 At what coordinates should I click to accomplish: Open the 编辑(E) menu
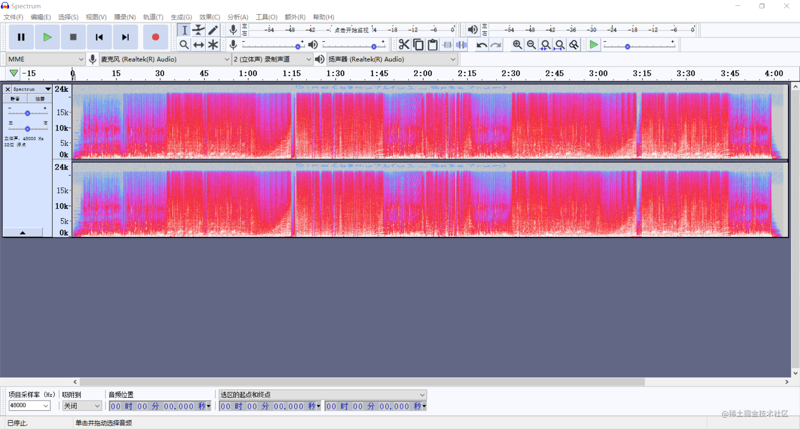point(40,17)
